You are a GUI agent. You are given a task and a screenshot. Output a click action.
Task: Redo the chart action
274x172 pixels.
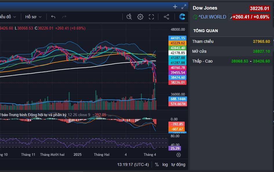click(x=64, y=17)
